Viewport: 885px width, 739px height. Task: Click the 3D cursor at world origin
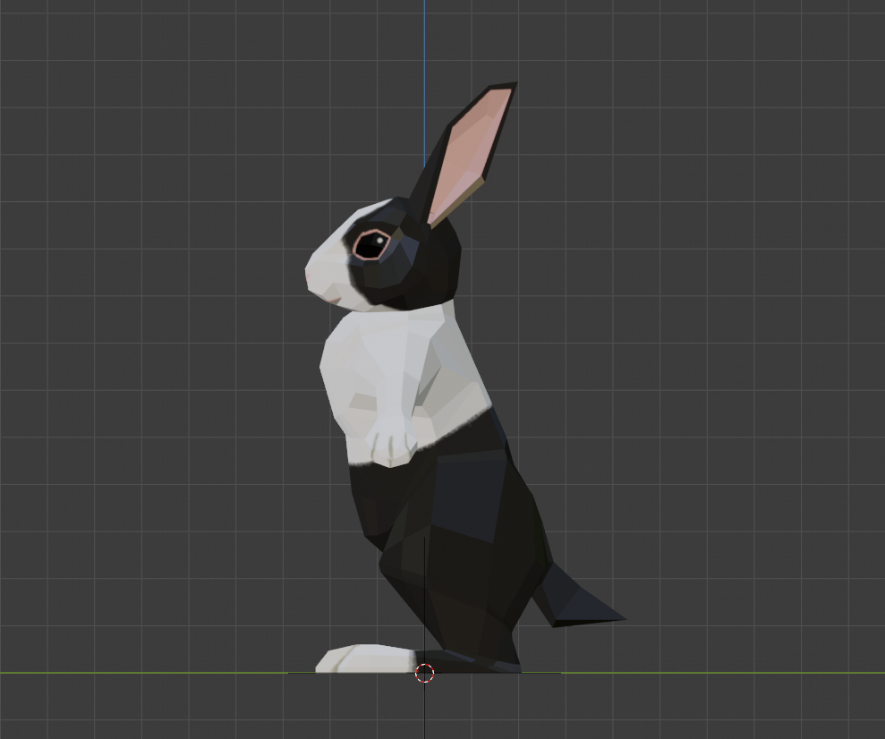point(425,673)
